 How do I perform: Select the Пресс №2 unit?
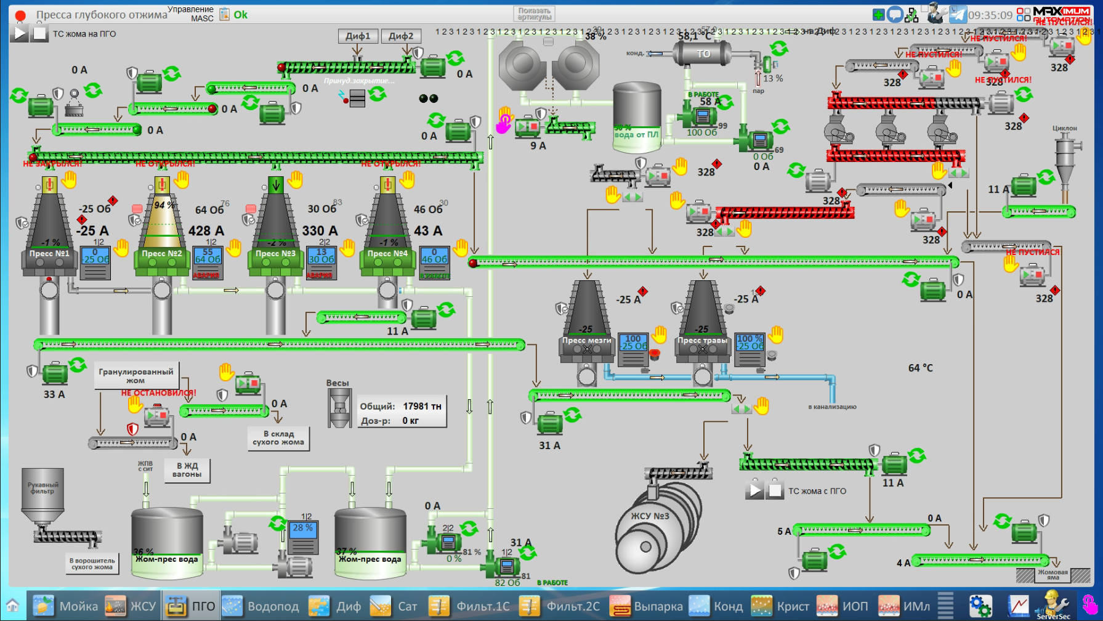click(162, 254)
